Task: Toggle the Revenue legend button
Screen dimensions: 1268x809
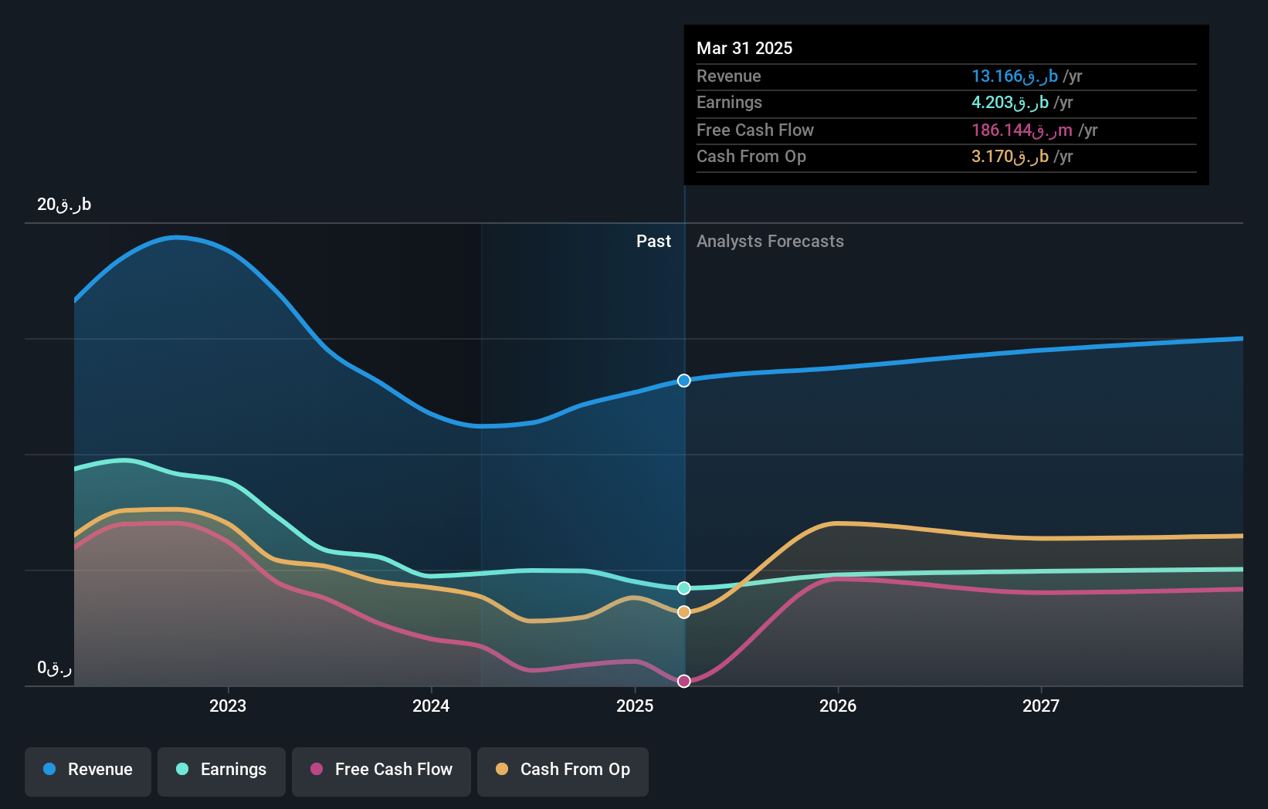Action: pyautogui.click(x=88, y=771)
